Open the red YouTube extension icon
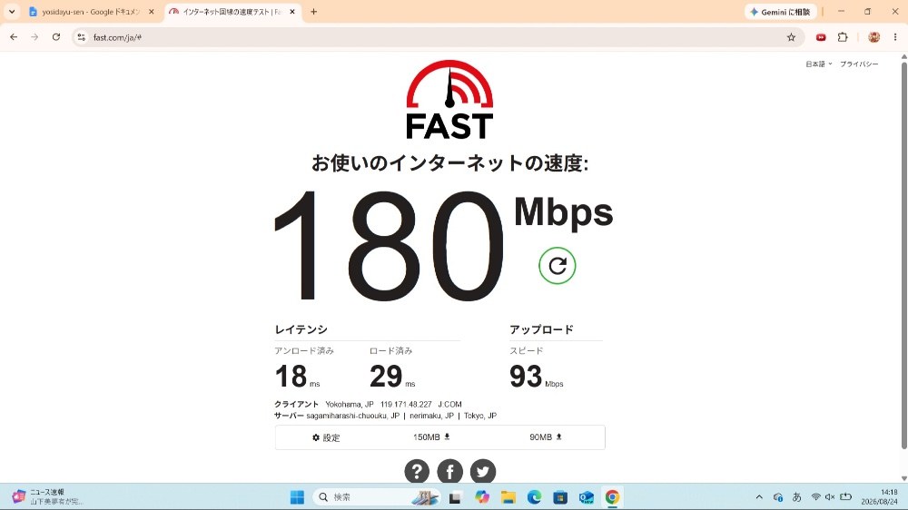This screenshot has width=908, height=510. point(821,37)
